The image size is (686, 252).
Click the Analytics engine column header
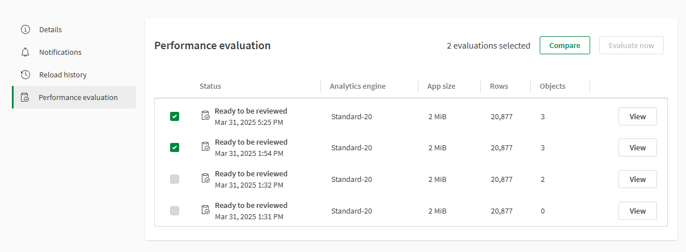tap(358, 86)
